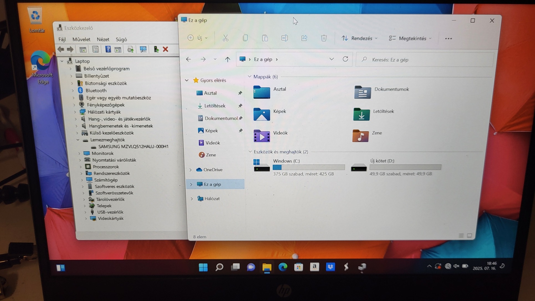Viewport: 535px width, 301px height.
Task: Click the red X uninstall icon in Eszközkezelő
Action: [x=165, y=49]
